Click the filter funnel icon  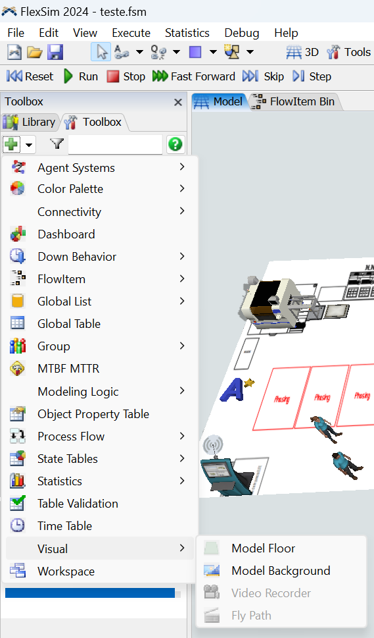(57, 144)
